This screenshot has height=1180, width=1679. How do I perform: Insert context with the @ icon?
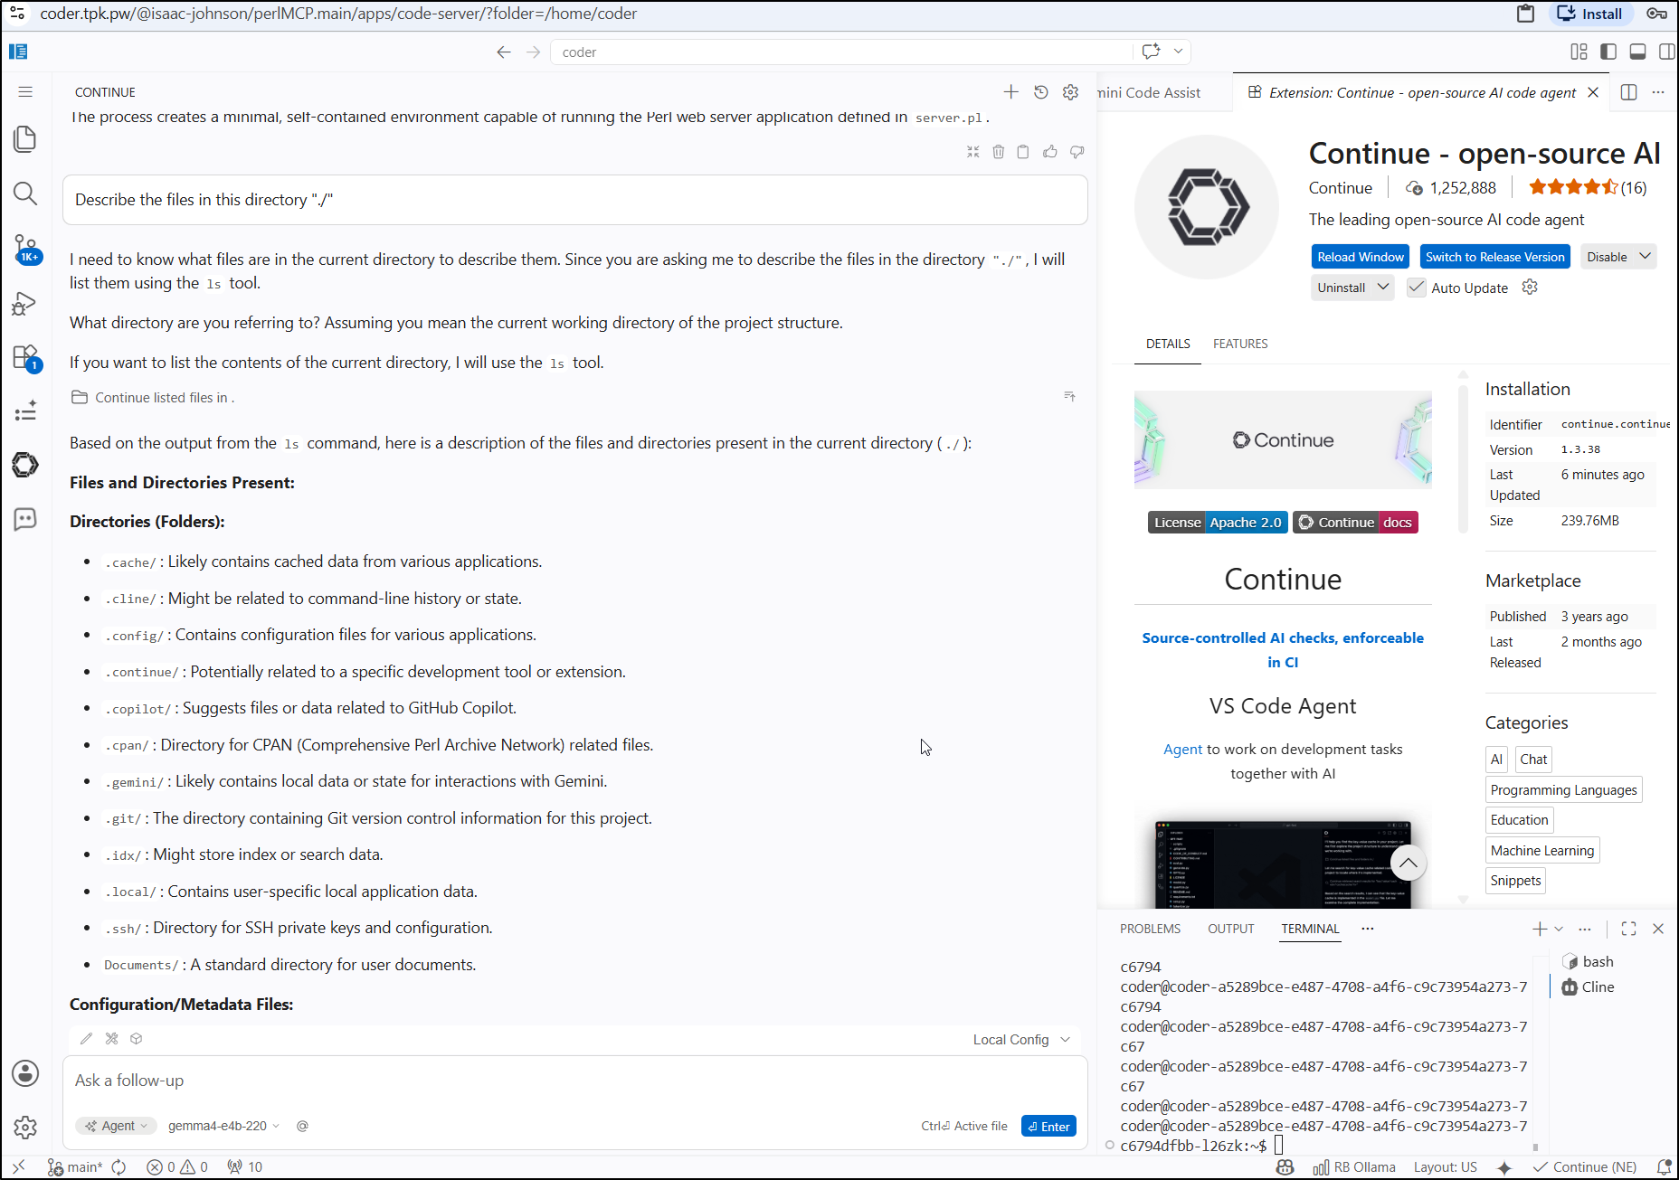pos(303,1126)
